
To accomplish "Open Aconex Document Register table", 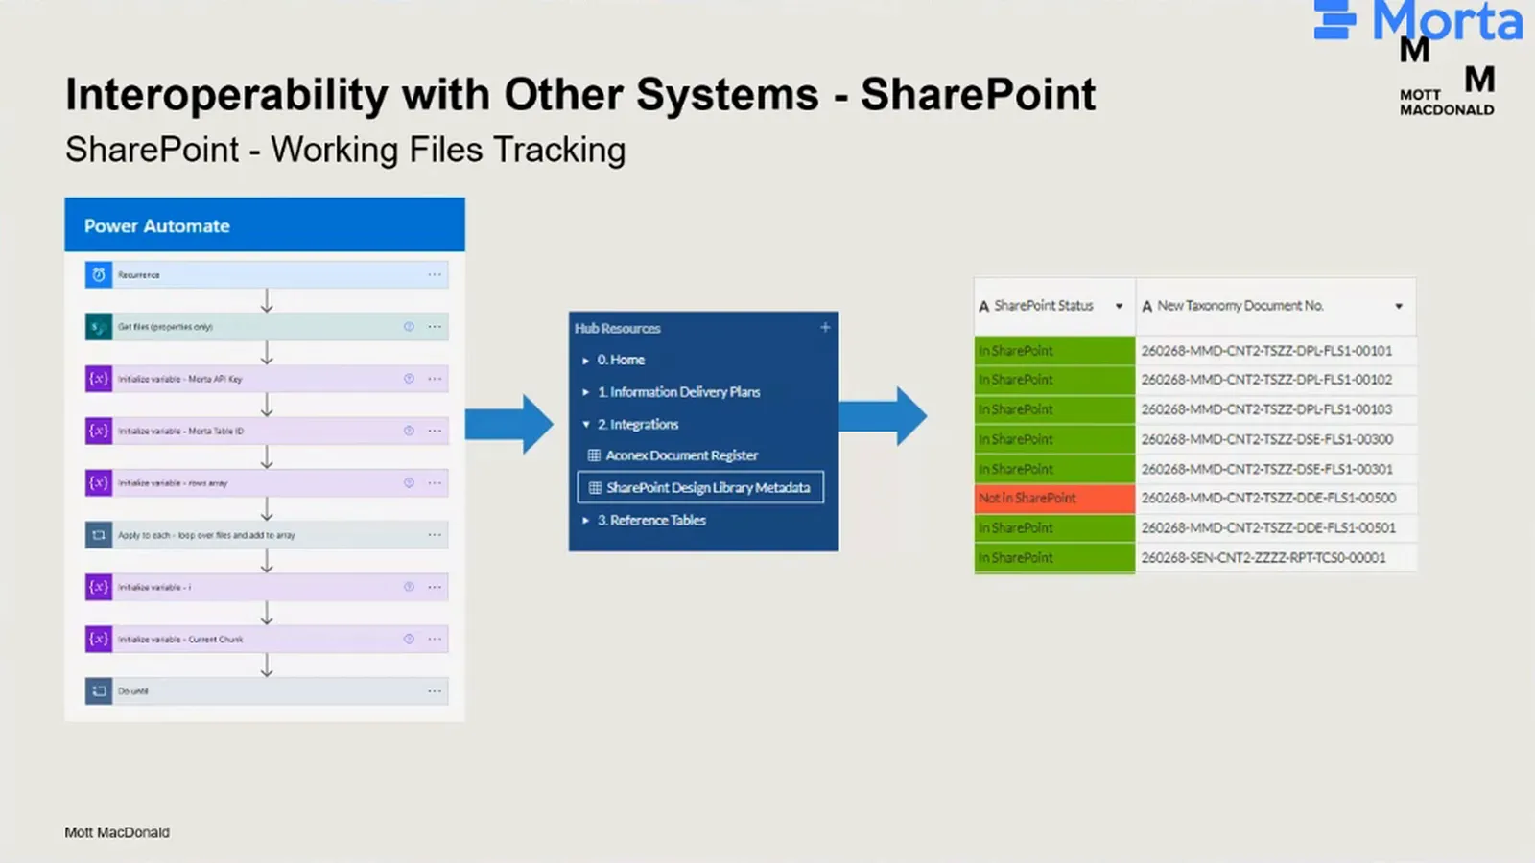I will pyautogui.click(x=681, y=455).
